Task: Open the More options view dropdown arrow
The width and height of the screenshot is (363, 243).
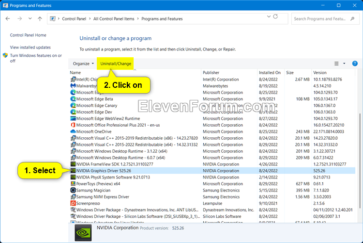Action: [344, 64]
